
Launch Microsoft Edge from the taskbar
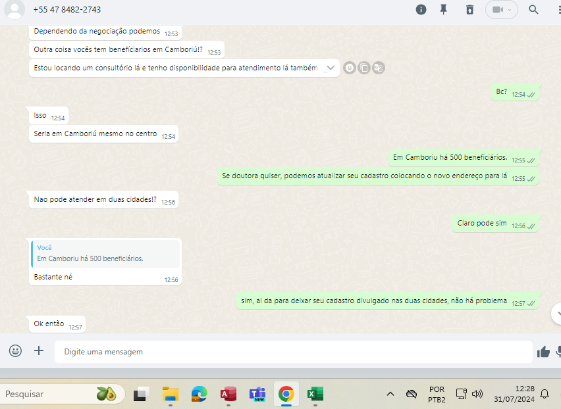(x=200, y=394)
